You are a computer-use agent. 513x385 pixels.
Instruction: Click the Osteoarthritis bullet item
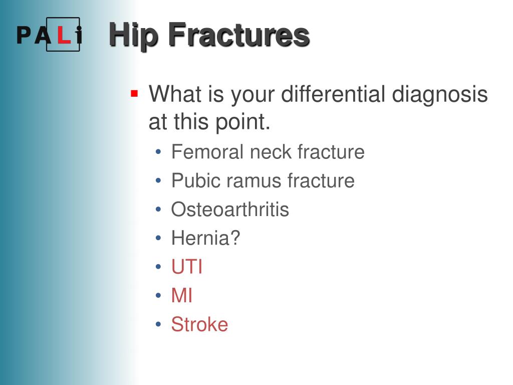(230, 209)
